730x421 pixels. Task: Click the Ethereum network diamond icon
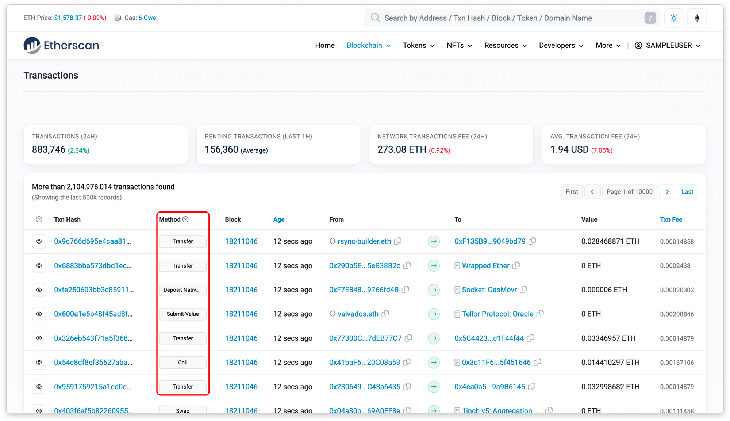click(696, 18)
